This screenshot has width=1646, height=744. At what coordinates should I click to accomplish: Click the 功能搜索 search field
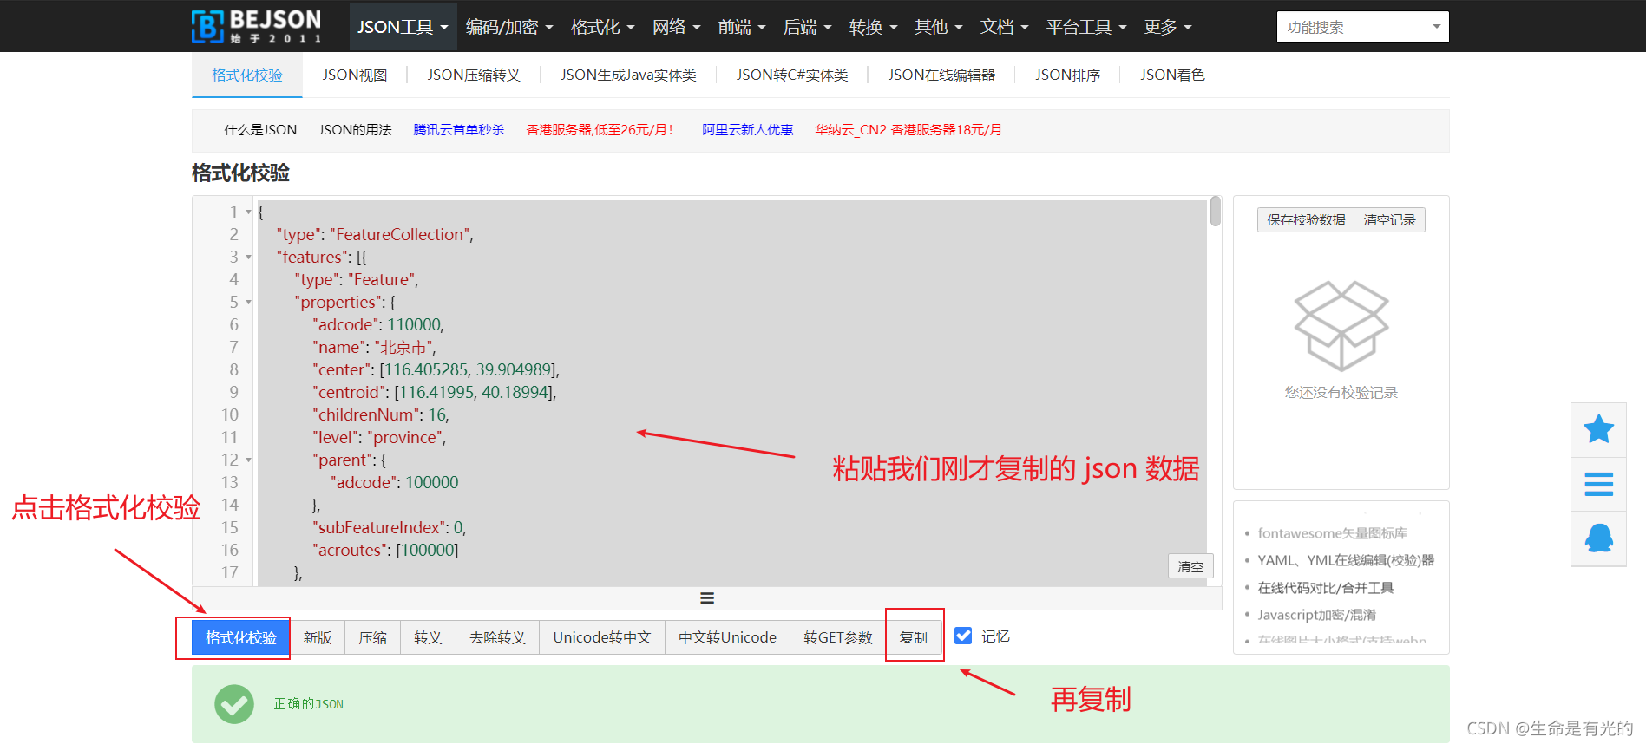point(1362,27)
